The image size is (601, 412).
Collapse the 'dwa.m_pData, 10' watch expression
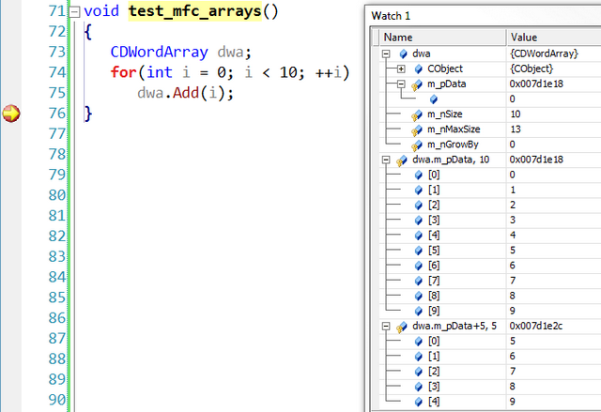tap(387, 160)
